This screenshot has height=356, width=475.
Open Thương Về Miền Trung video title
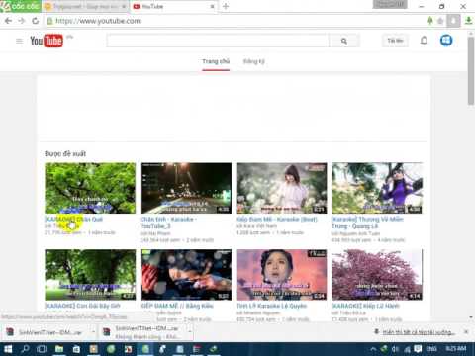[367, 222]
